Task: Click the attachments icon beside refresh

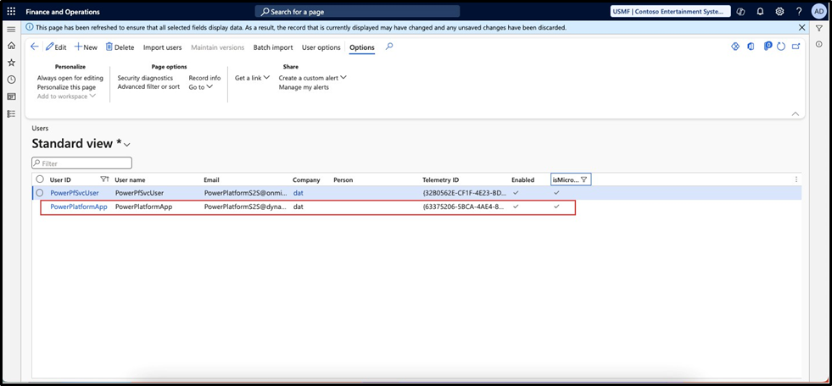Action: tap(768, 47)
